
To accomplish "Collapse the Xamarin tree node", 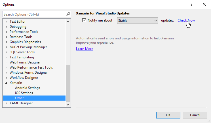I will (6, 83).
